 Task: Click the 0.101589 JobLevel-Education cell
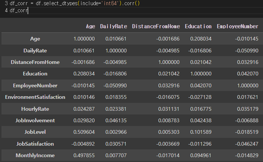tap(201, 132)
